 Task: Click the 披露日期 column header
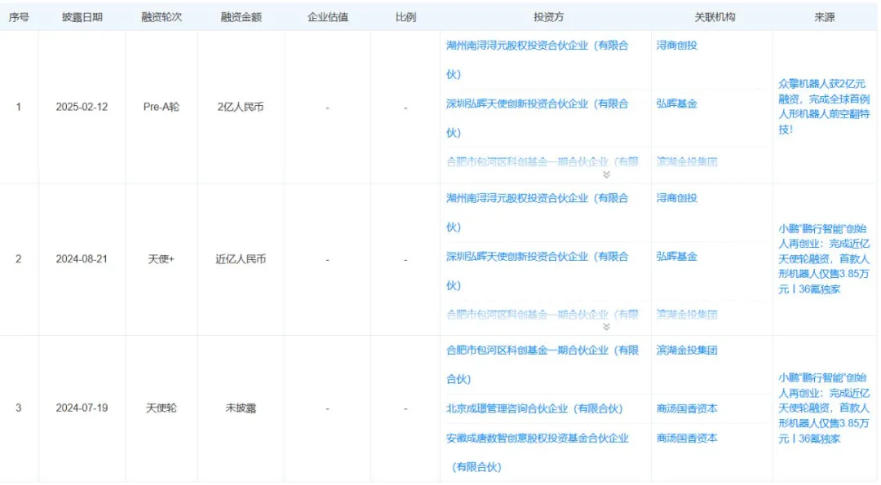click(x=82, y=17)
